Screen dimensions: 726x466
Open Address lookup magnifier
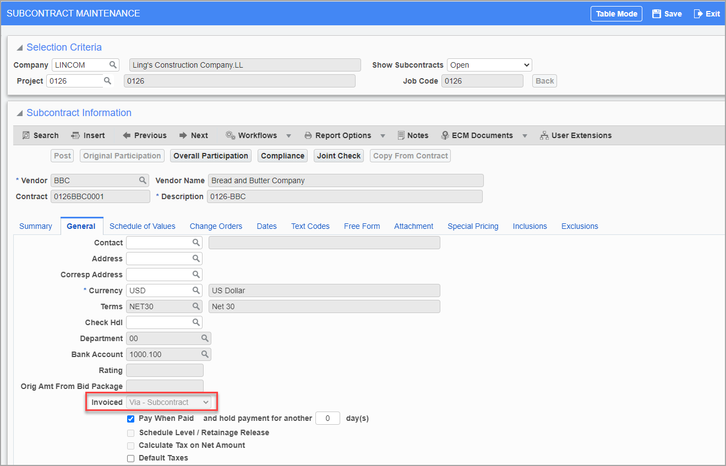click(196, 258)
